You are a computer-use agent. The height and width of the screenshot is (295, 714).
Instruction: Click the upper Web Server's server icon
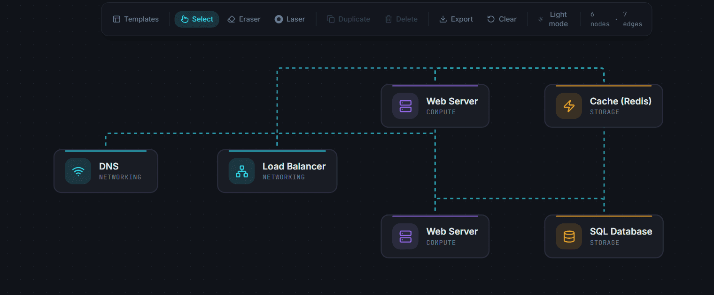click(x=405, y=106)
